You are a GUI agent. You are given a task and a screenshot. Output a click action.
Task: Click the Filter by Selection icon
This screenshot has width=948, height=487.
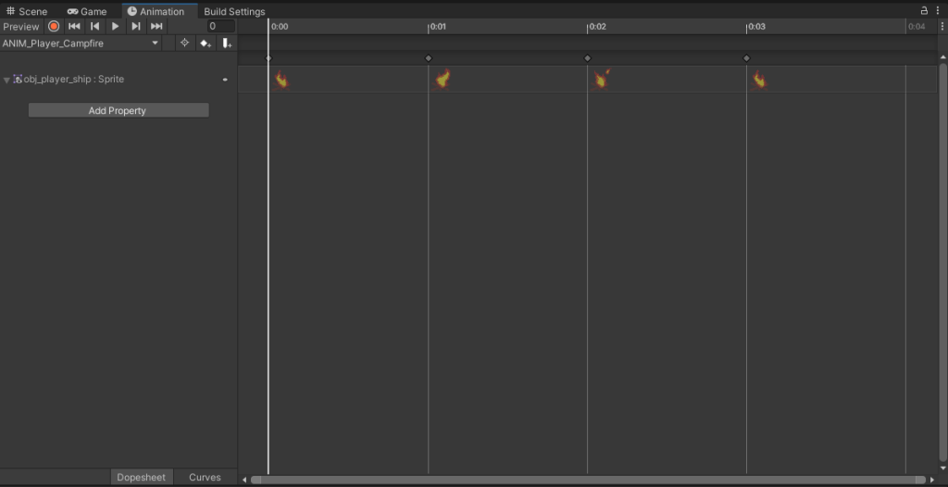coord(184,44)
